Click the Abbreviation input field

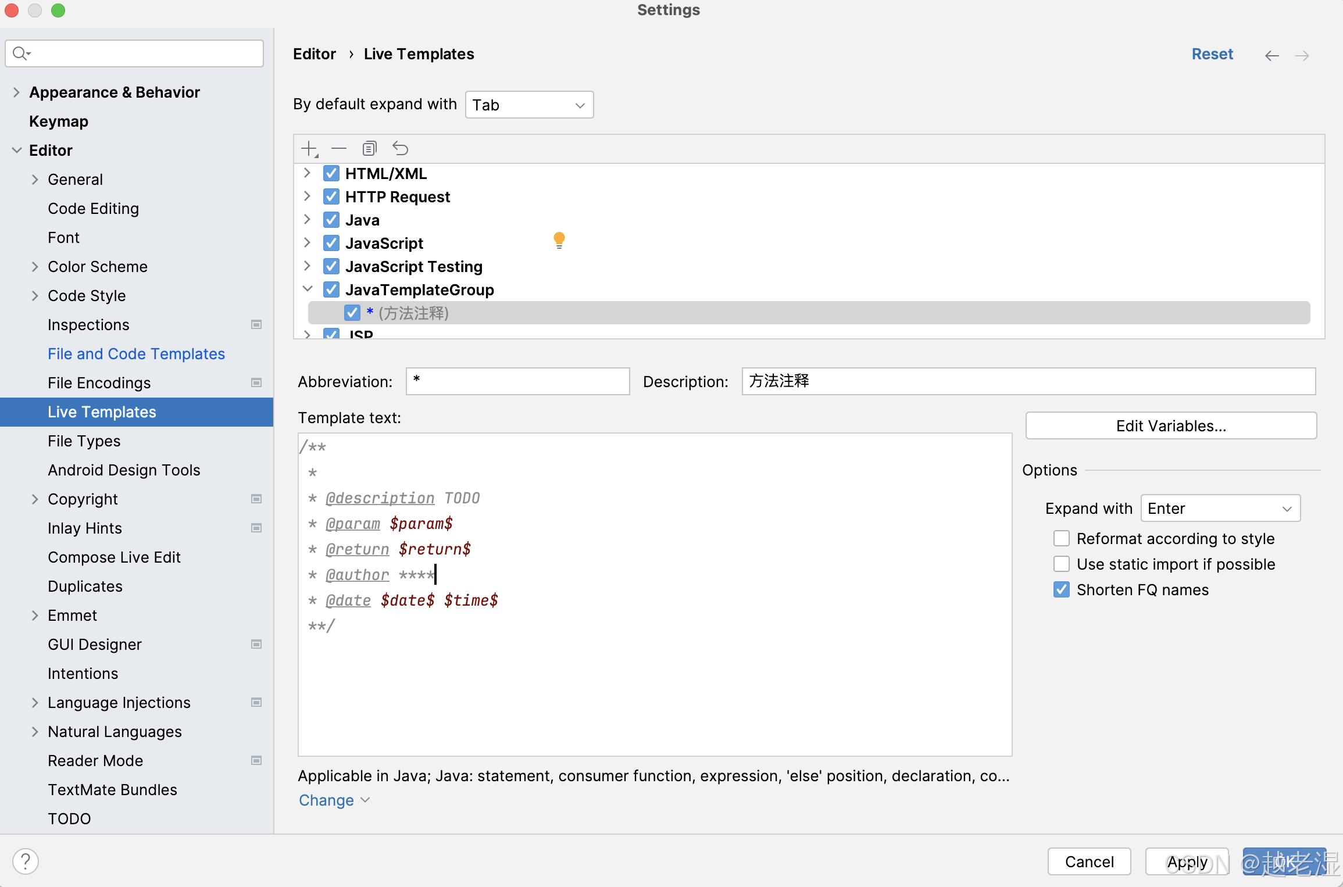pyautogui.click(x=517, y=381)
